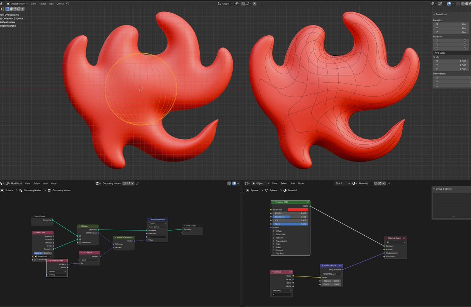Screen dimensions: 471x307
Task: Click the Material icon in shader editor breadcrumb
Action: 285,190
